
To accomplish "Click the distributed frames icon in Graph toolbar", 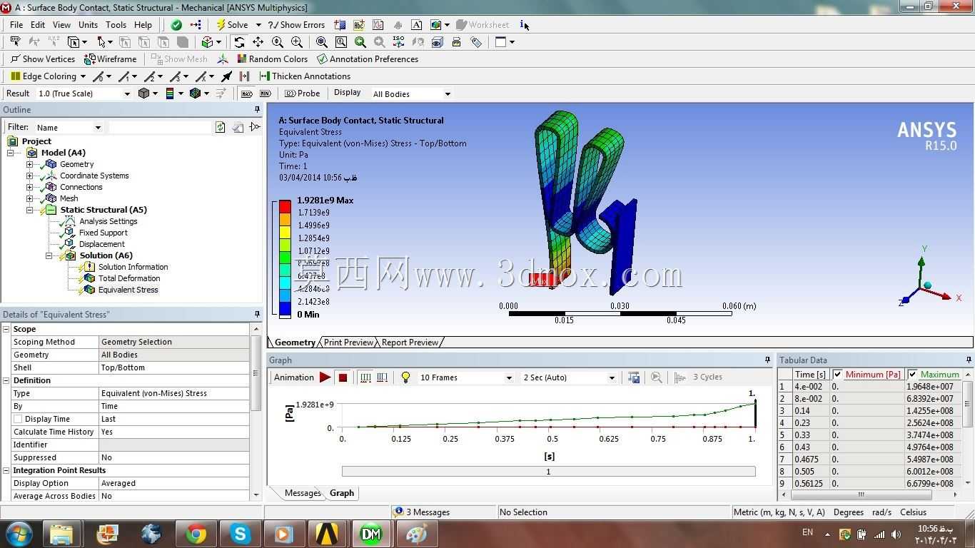I will point(365,377).
